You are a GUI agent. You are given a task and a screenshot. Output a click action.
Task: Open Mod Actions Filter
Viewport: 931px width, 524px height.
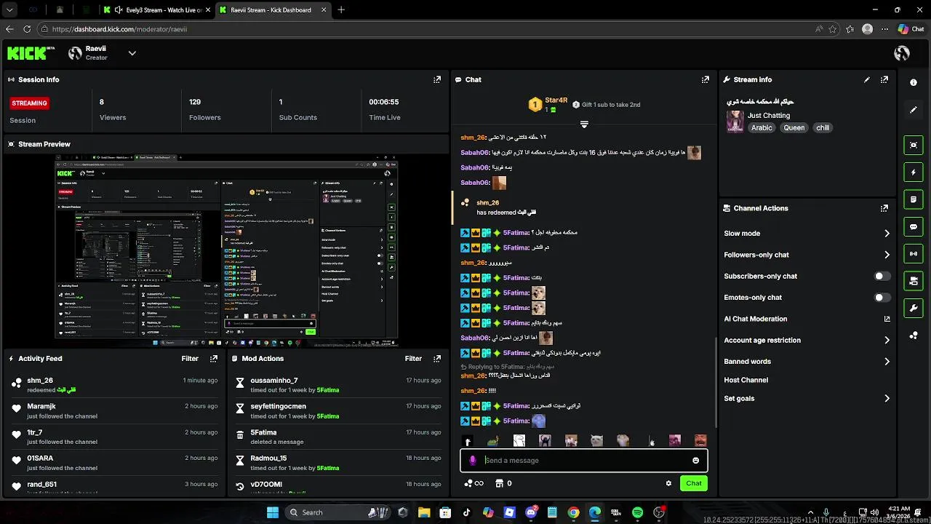[x=413, y=358]
